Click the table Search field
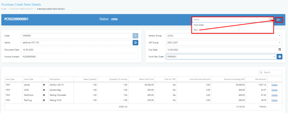The height and width of the screenshot is (113, 288). (x=270, y=73)
